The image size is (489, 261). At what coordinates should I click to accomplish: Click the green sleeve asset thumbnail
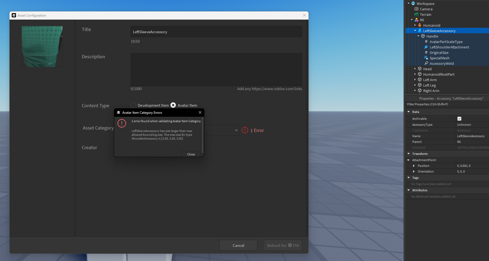42,47
